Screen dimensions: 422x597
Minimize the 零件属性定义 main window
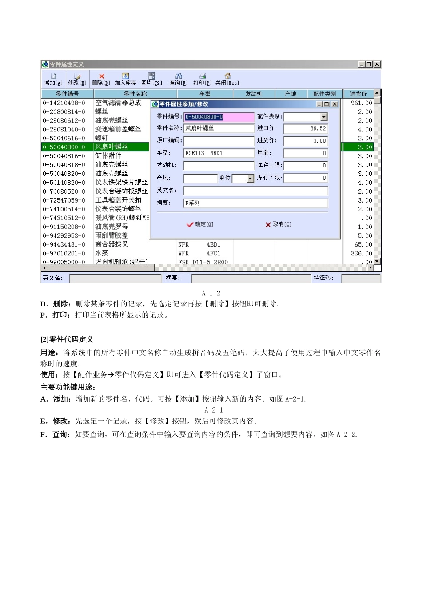(x=362, y=64)
